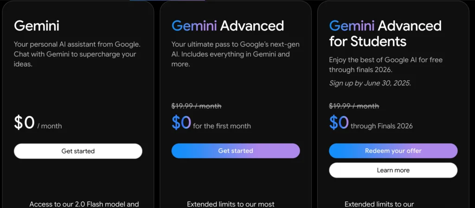
Task: Click 'Extended limits to our most' feature text
Action: pyautogui.click(x=231, y=204)
